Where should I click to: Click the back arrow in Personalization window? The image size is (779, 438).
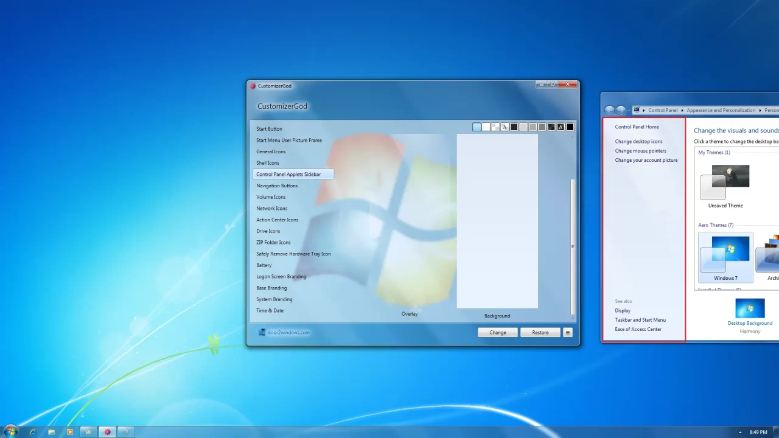[x=610, y=110]
